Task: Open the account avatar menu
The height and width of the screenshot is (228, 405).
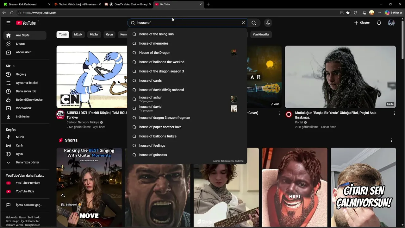Action: click(x=391, y=23)
